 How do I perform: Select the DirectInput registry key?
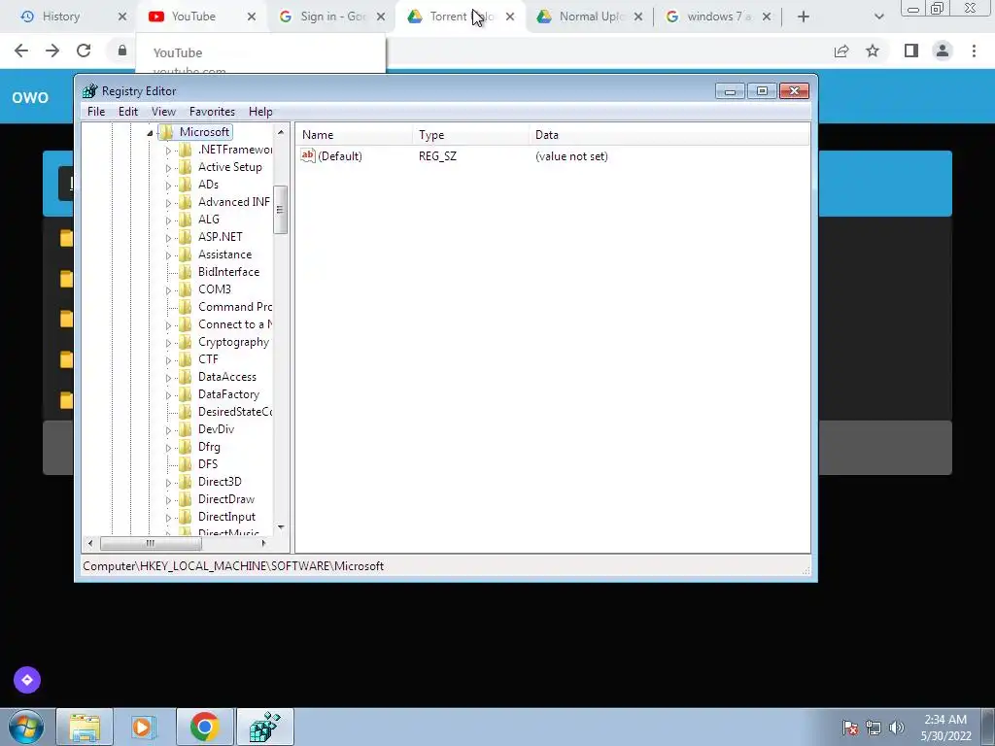[x=226, y=517]
